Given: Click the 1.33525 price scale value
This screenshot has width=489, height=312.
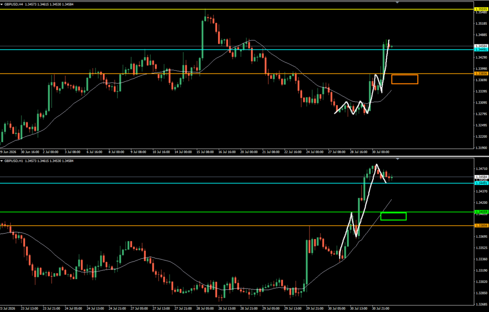Looking at the screenshot, I should point(481,248).
